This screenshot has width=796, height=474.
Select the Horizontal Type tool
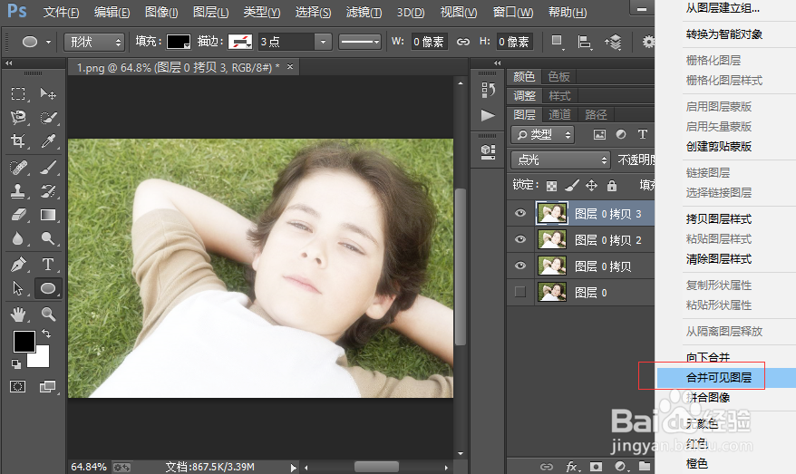point(49,265)
